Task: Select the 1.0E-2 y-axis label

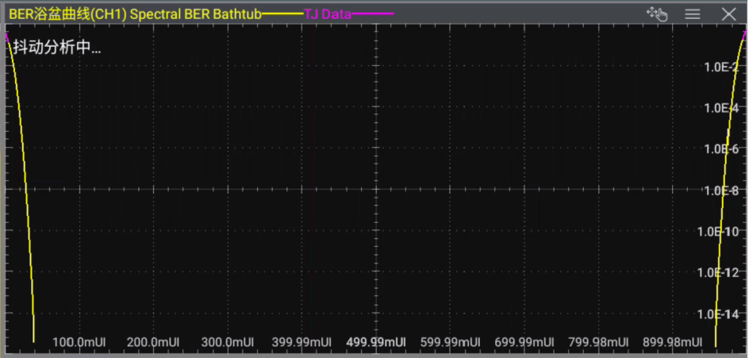Action: (721, 67)
